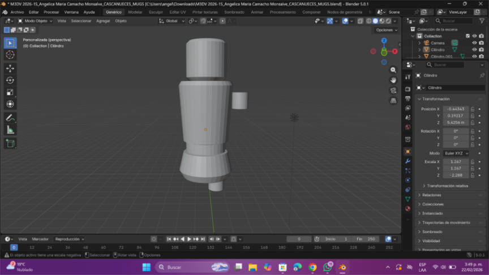This screenshot has height=275, width=489.
Task: Select the Move tool in the toolbar
Action: [x=10, y=68]
